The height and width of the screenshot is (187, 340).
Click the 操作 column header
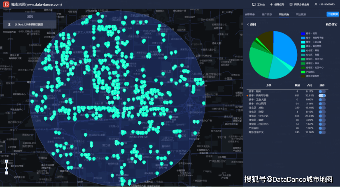322,85
